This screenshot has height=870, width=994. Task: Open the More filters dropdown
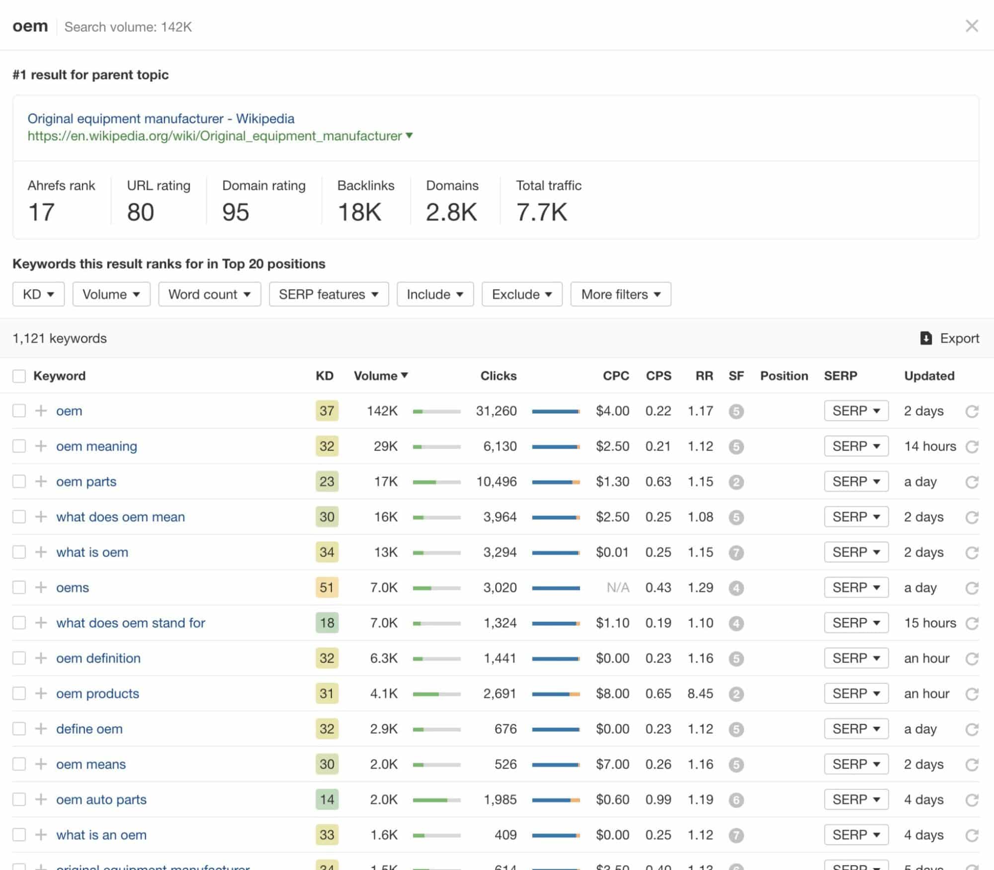pyautogui.click(x=621, y=294)
